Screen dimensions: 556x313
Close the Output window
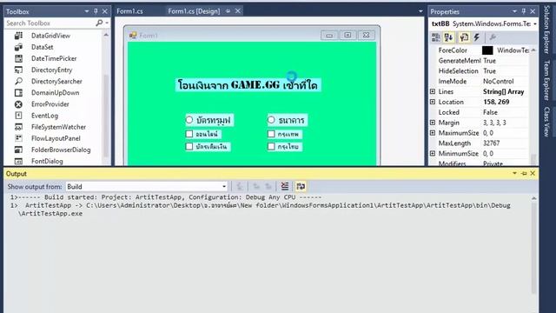point(533,173)
